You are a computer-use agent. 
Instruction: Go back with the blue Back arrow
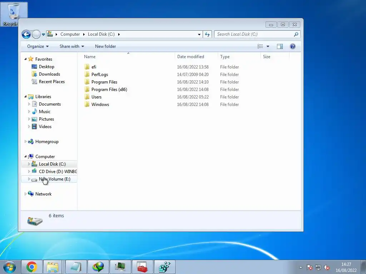tap(26, 35)
